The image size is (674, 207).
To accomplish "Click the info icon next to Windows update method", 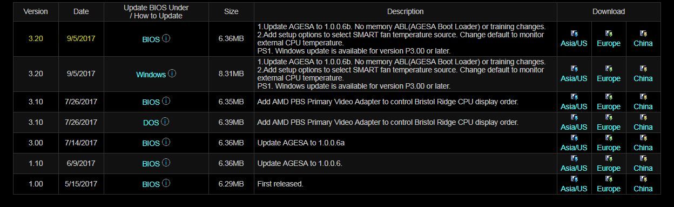I will tap(172, 74).
